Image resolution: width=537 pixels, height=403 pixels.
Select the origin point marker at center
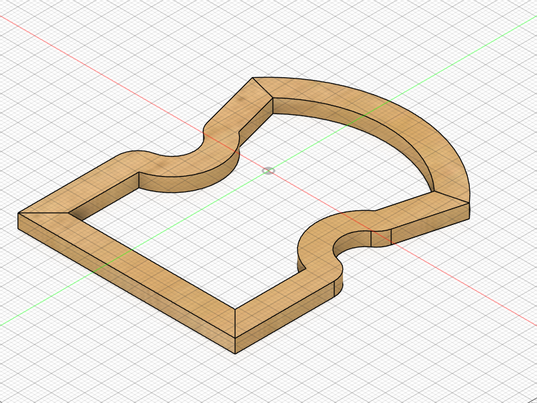(268, 171)
